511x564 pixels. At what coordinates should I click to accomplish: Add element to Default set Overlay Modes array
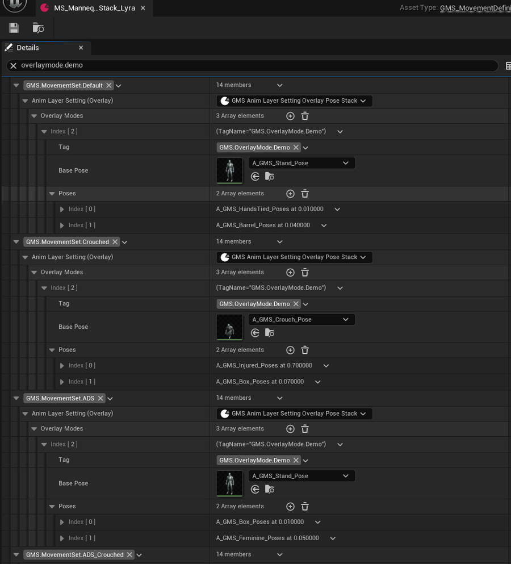point(290,116)
